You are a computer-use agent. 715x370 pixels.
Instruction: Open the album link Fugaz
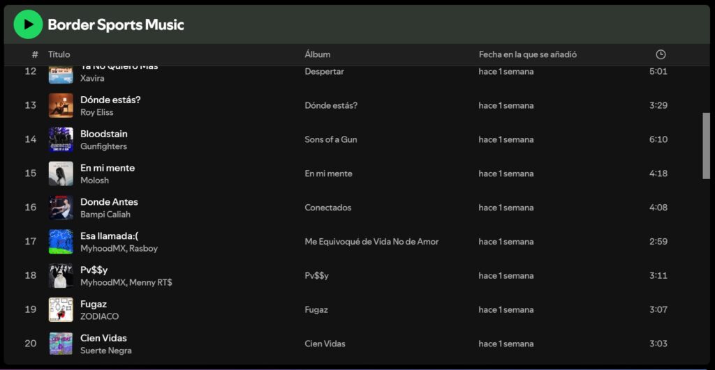(316, 310)
